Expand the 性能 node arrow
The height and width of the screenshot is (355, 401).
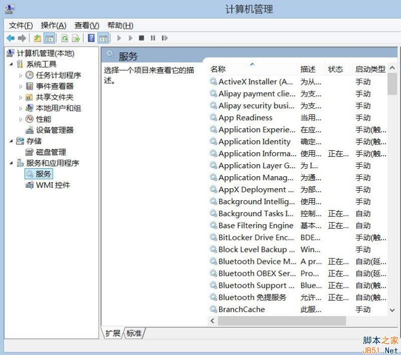21,119
